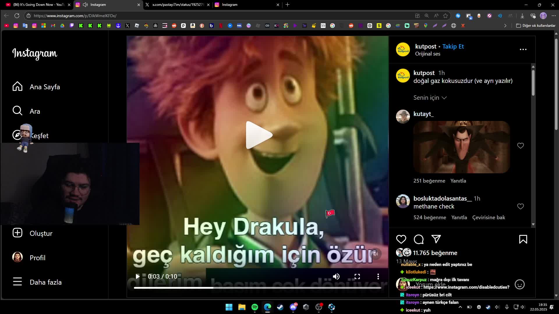Expand the hidden system tray icons
Image resolution: width=559 pixels, height=314 pixels.
pyautogui.click(x=460, y=307)
